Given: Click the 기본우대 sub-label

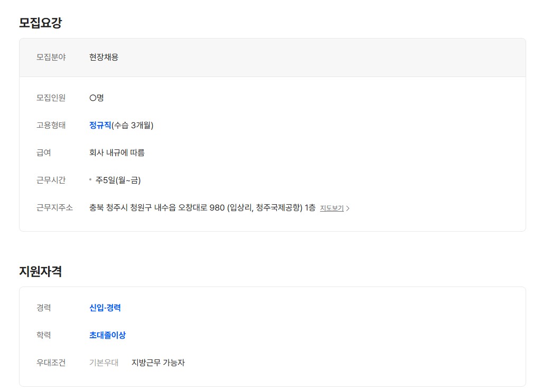Looking at the screenshot, I should 104,363.
